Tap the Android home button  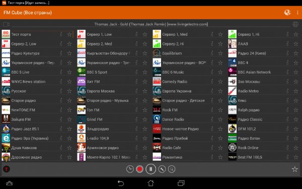point(150,183)
